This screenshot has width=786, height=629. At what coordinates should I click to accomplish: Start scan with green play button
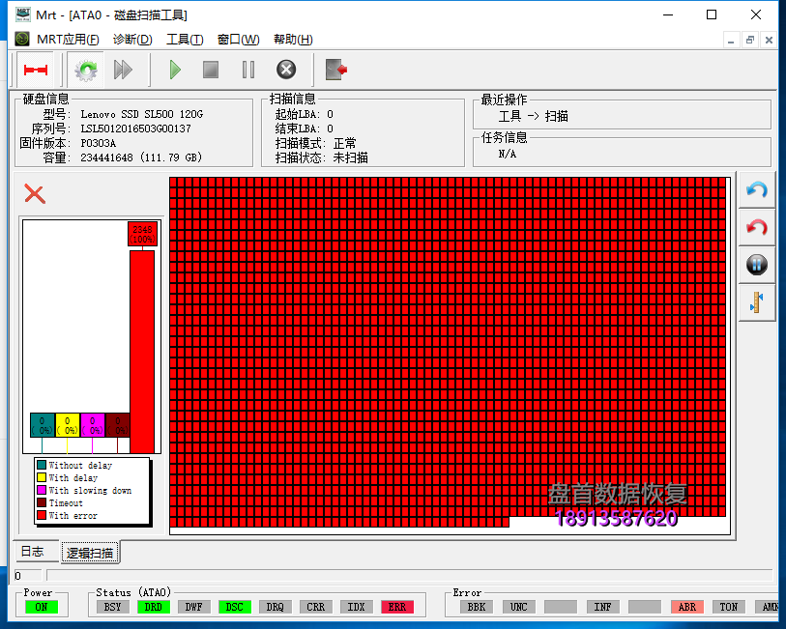pyautogui.click(x=175, y=70)
